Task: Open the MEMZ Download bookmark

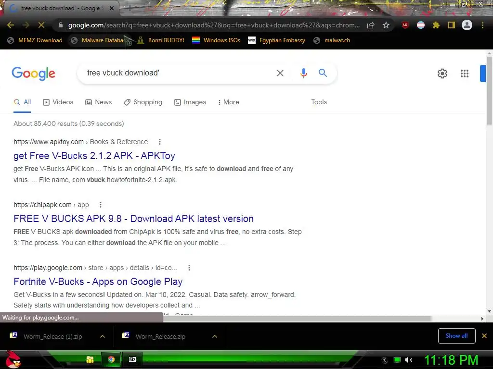Action: pos(35,40)
